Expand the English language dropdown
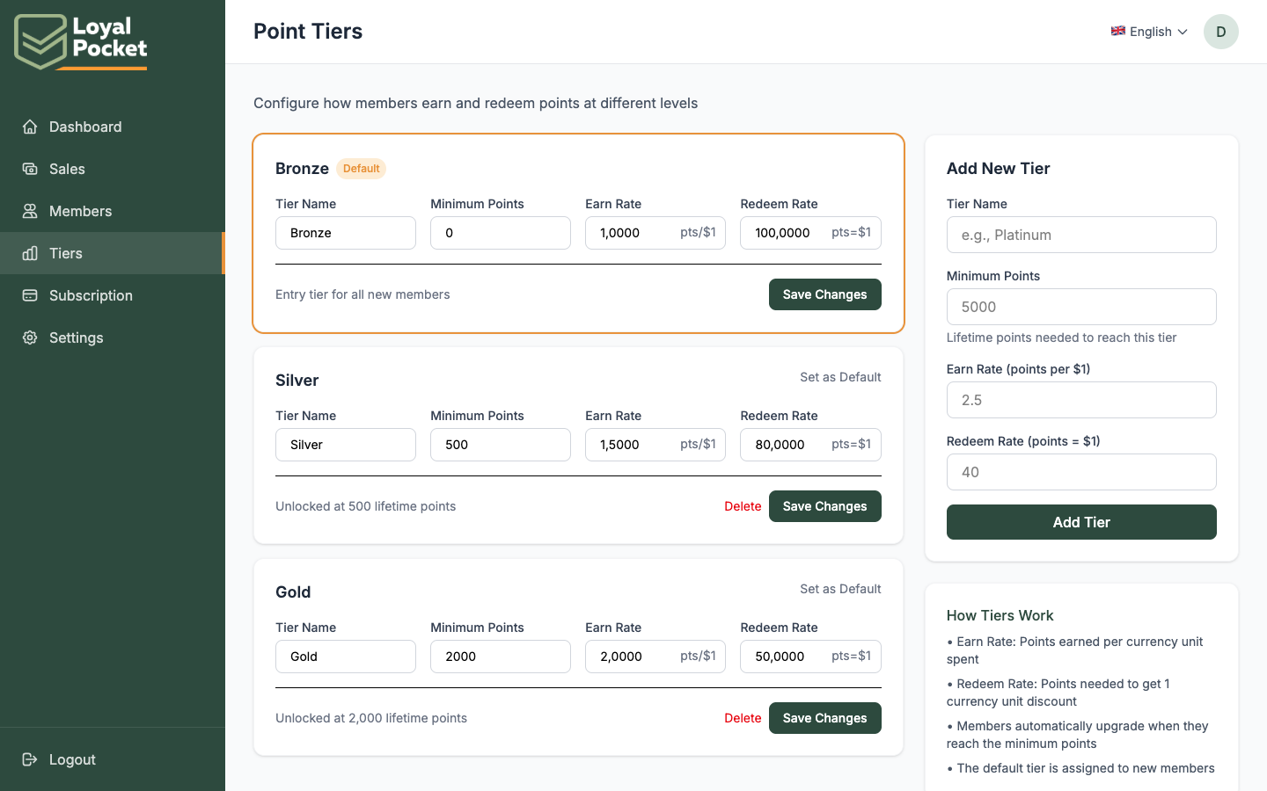1267x791 pixels. coord(1149,32)
